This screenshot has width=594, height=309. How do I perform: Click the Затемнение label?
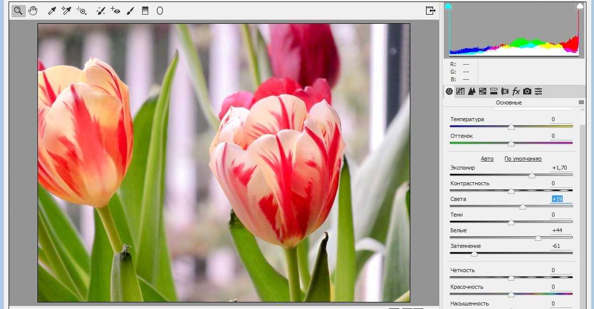click(465, 246)
